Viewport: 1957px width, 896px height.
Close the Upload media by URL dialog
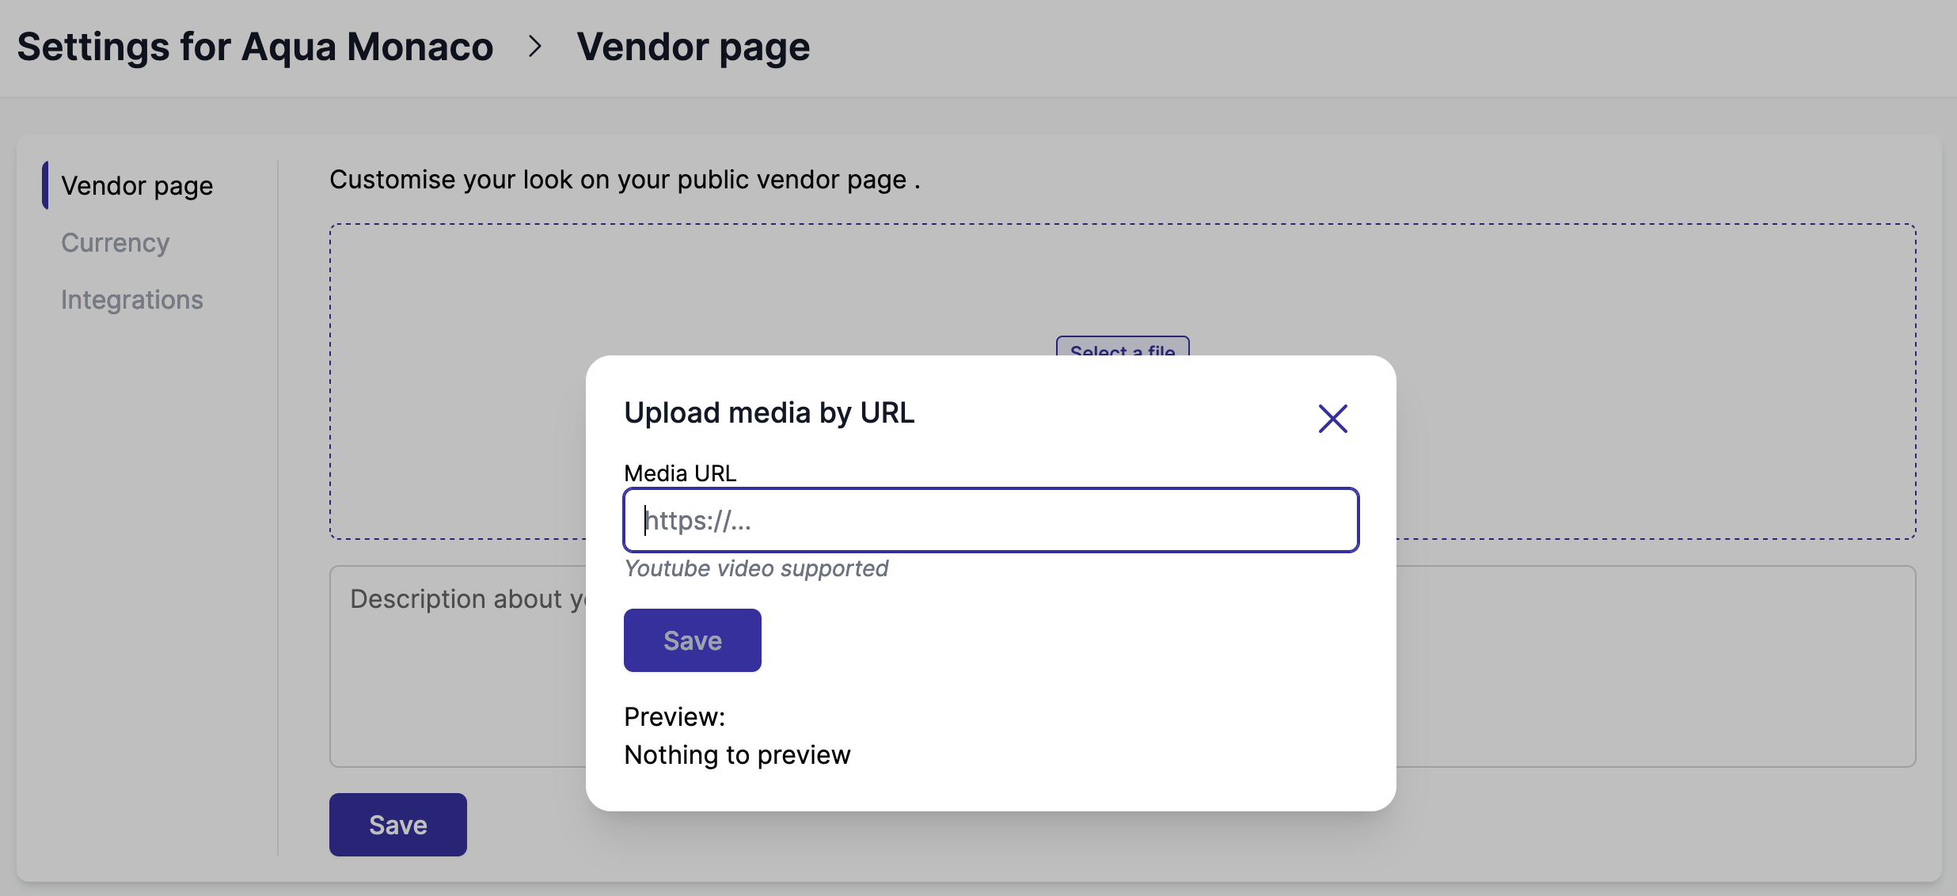(x=1332, y=419)
